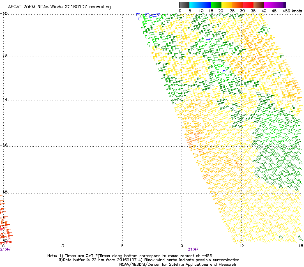304x267 pixels.
Task: Click the blue 10-15 knots legend swatch
Action: (x=205, y=5)
